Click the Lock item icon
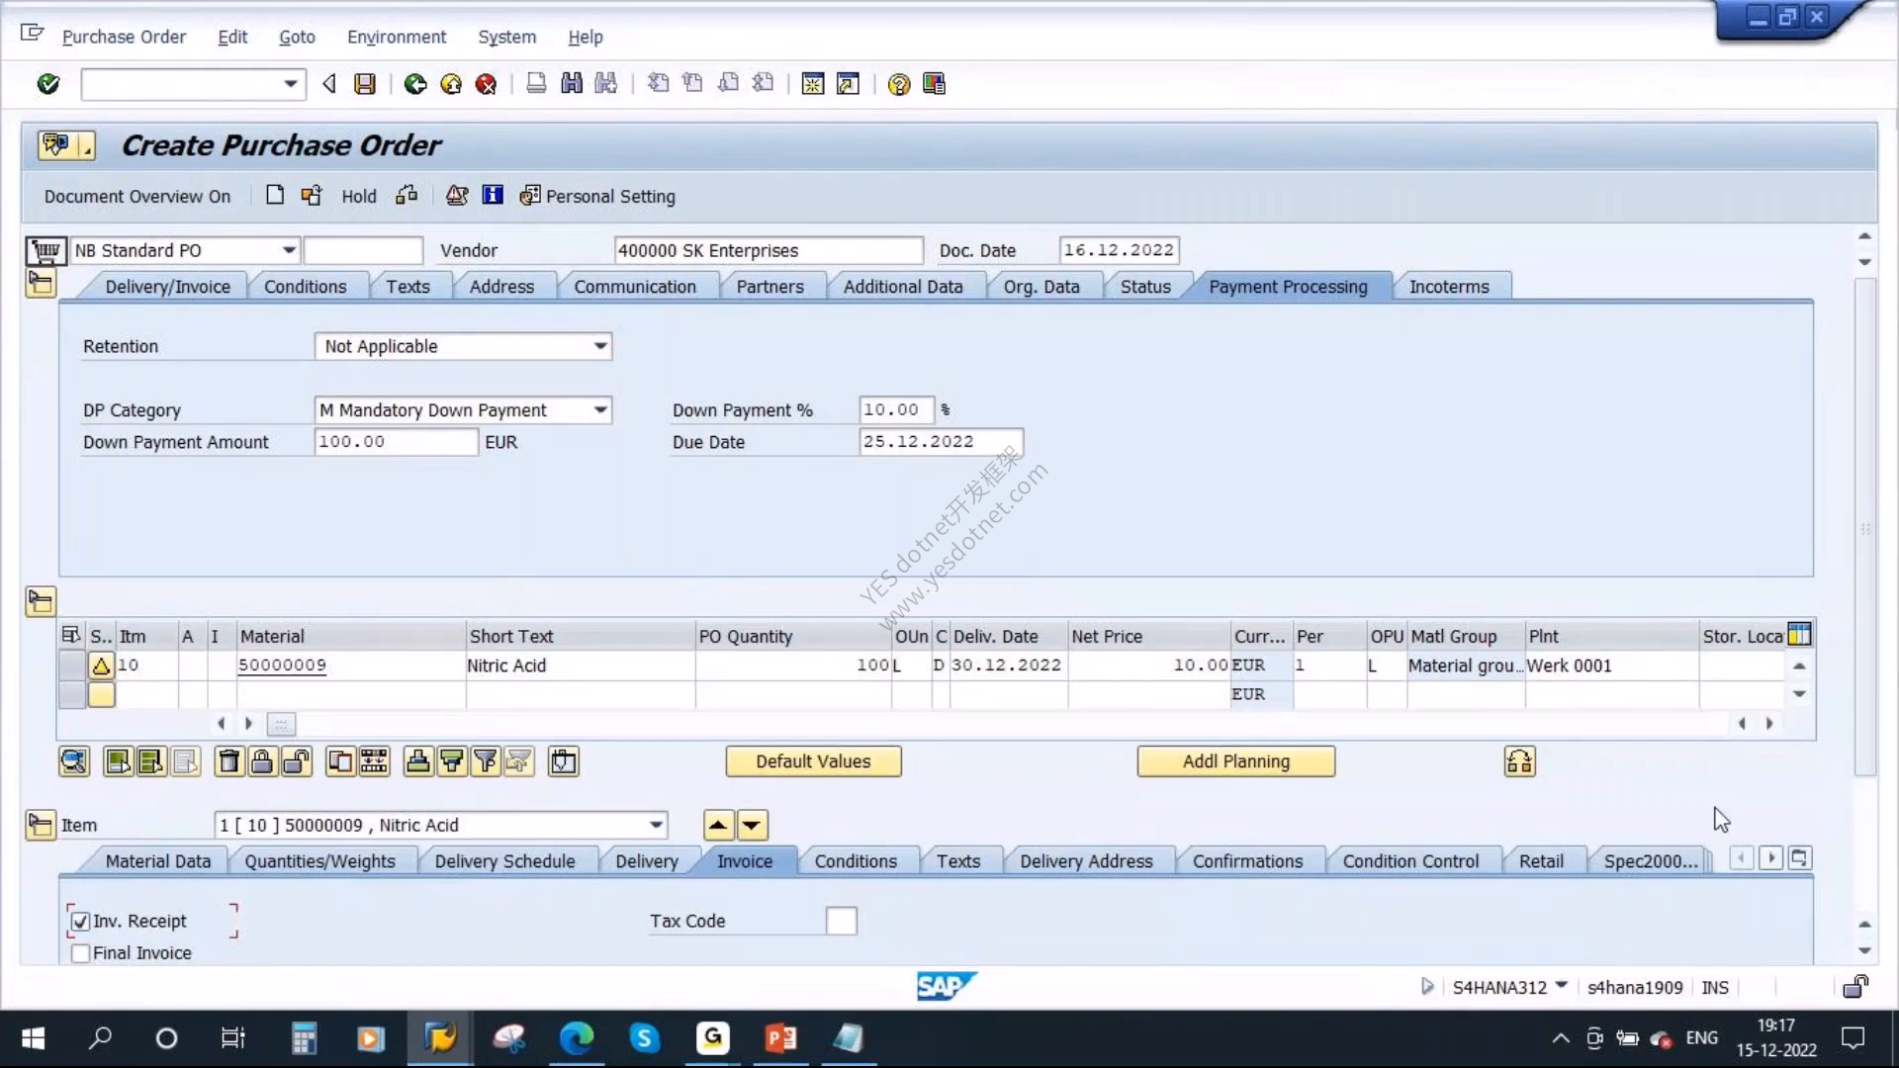This screenshot has width=1899, height=1068. [x=262, y=761]
